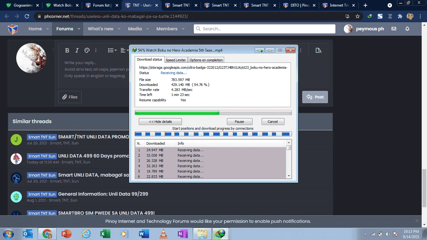Click the volume speaker tray icon
This screenshot has width=427, height=240.
coord(388,234)
